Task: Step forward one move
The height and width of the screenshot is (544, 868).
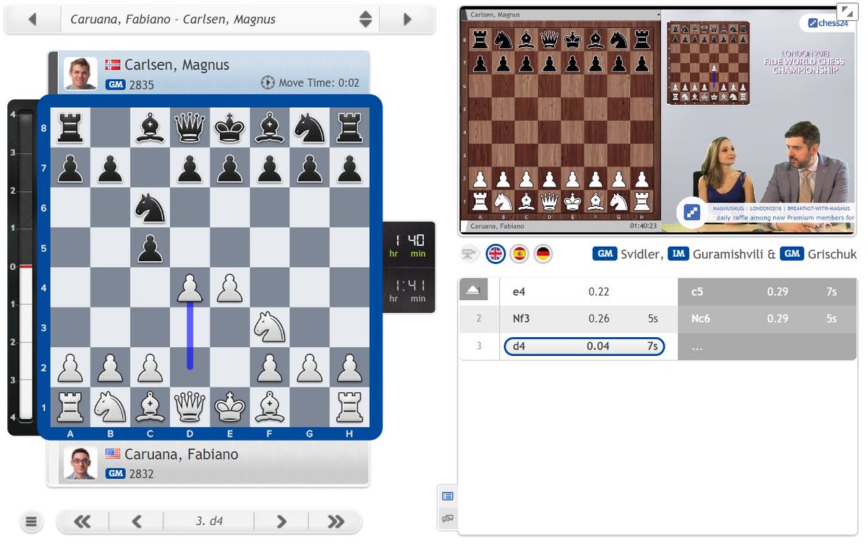Action: [x=281, y=521]
